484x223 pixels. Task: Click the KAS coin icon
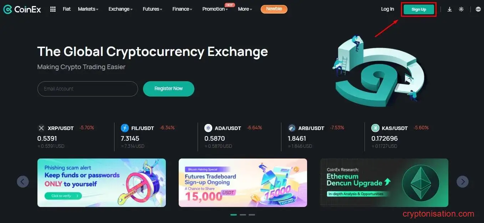click(x=375, y=128)
